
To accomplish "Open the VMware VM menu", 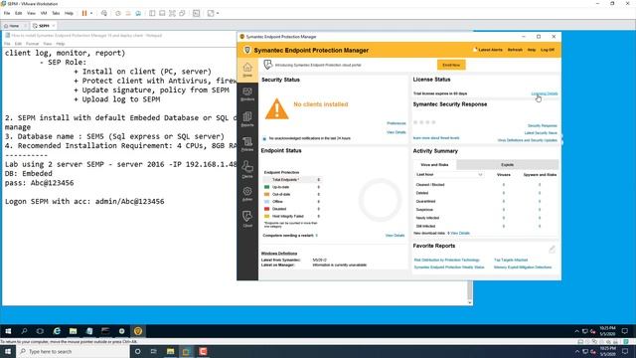I will tap(44, 13).
